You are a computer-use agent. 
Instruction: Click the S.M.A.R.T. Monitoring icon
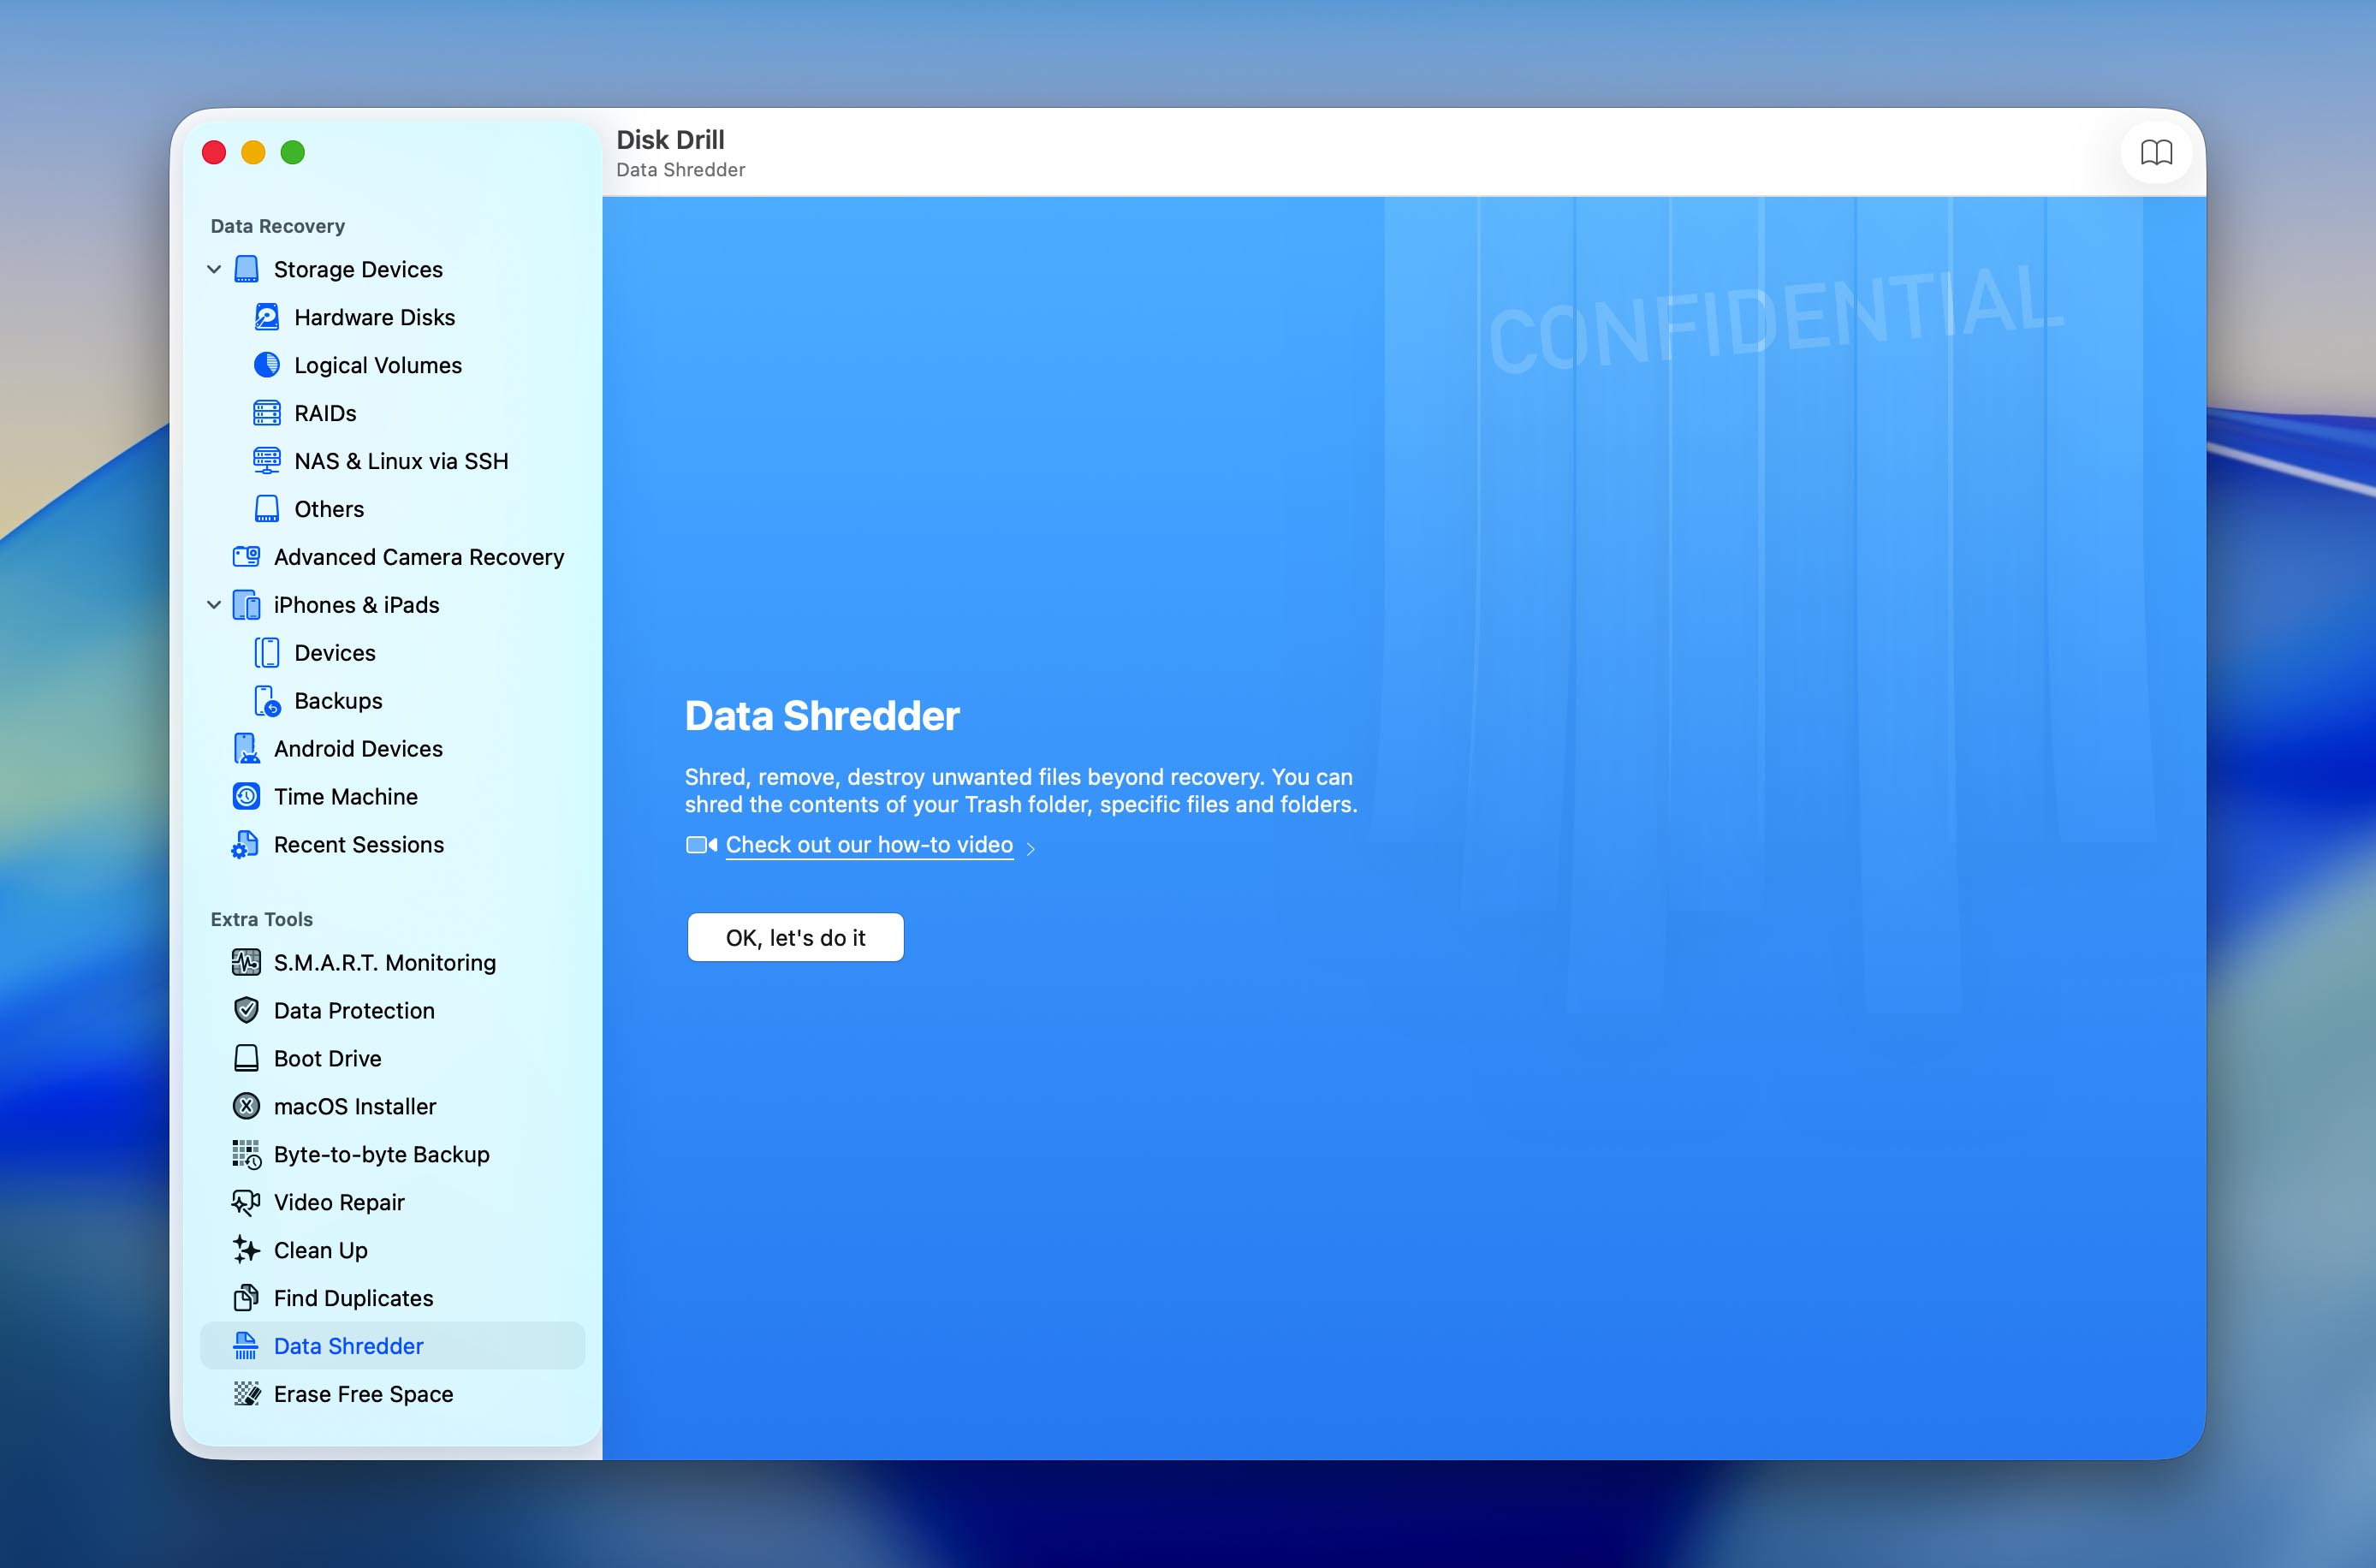(x=246, y=962)
